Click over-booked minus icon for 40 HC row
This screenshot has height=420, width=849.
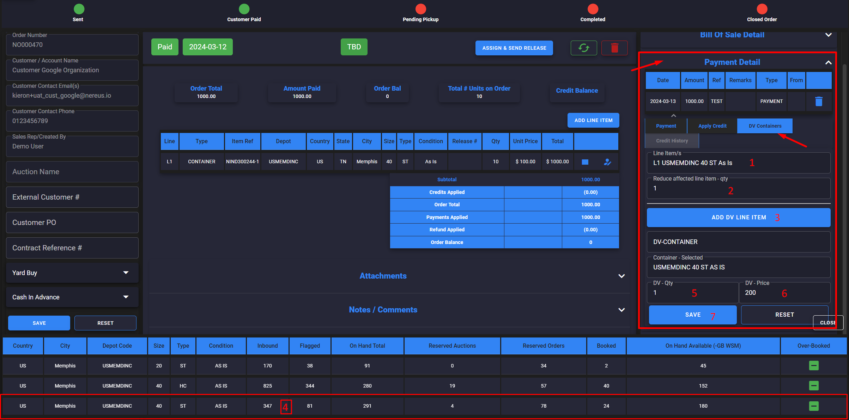coord(813,386)
